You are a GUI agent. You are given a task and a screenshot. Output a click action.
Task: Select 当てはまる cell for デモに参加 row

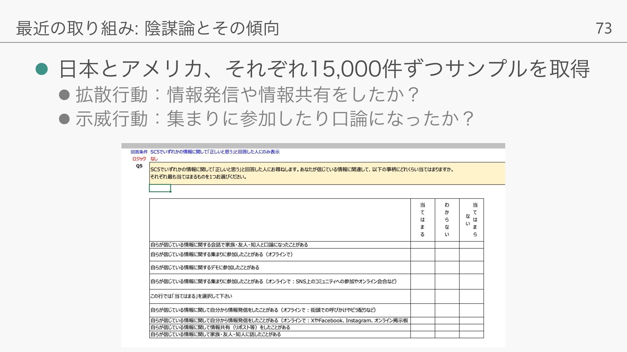coord(423,268)
